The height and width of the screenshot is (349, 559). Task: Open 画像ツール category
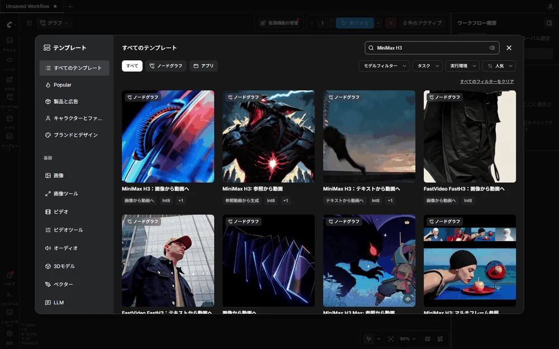pos(74,194)
